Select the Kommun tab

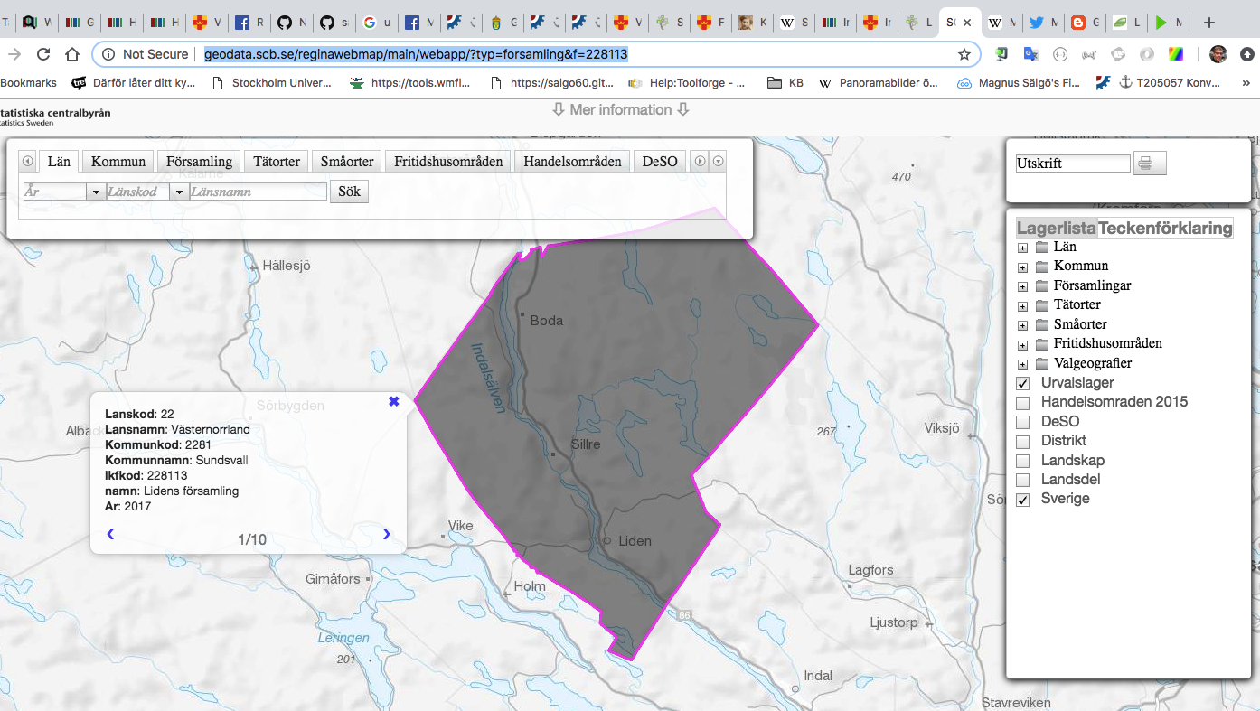118,162
